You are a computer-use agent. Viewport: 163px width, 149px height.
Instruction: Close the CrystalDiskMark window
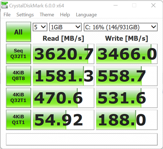tap(153, 6)
